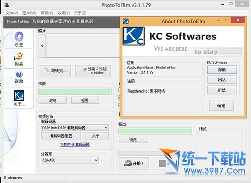251x183 pixels.
Task: Open the 声音 menu
Action: [x=47, y=13]
